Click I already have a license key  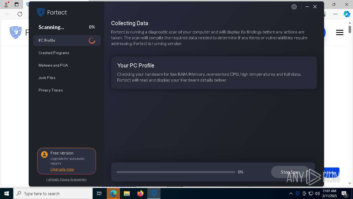[66, 179]
